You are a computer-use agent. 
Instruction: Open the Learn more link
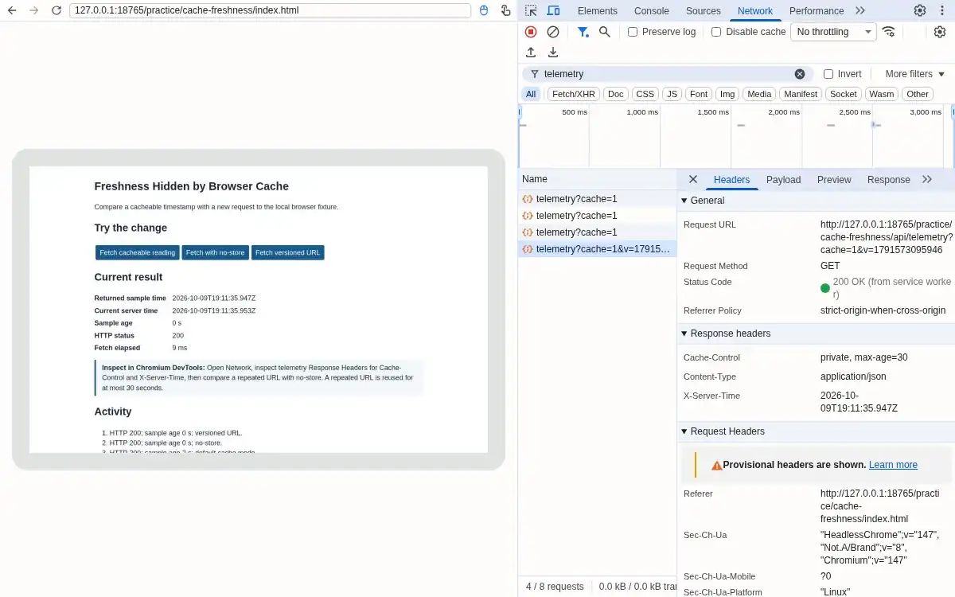pyautogui.click(x=893, y=465)
